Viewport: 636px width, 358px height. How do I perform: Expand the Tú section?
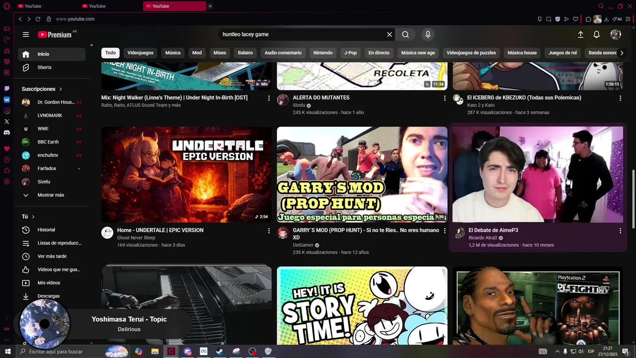28,217
